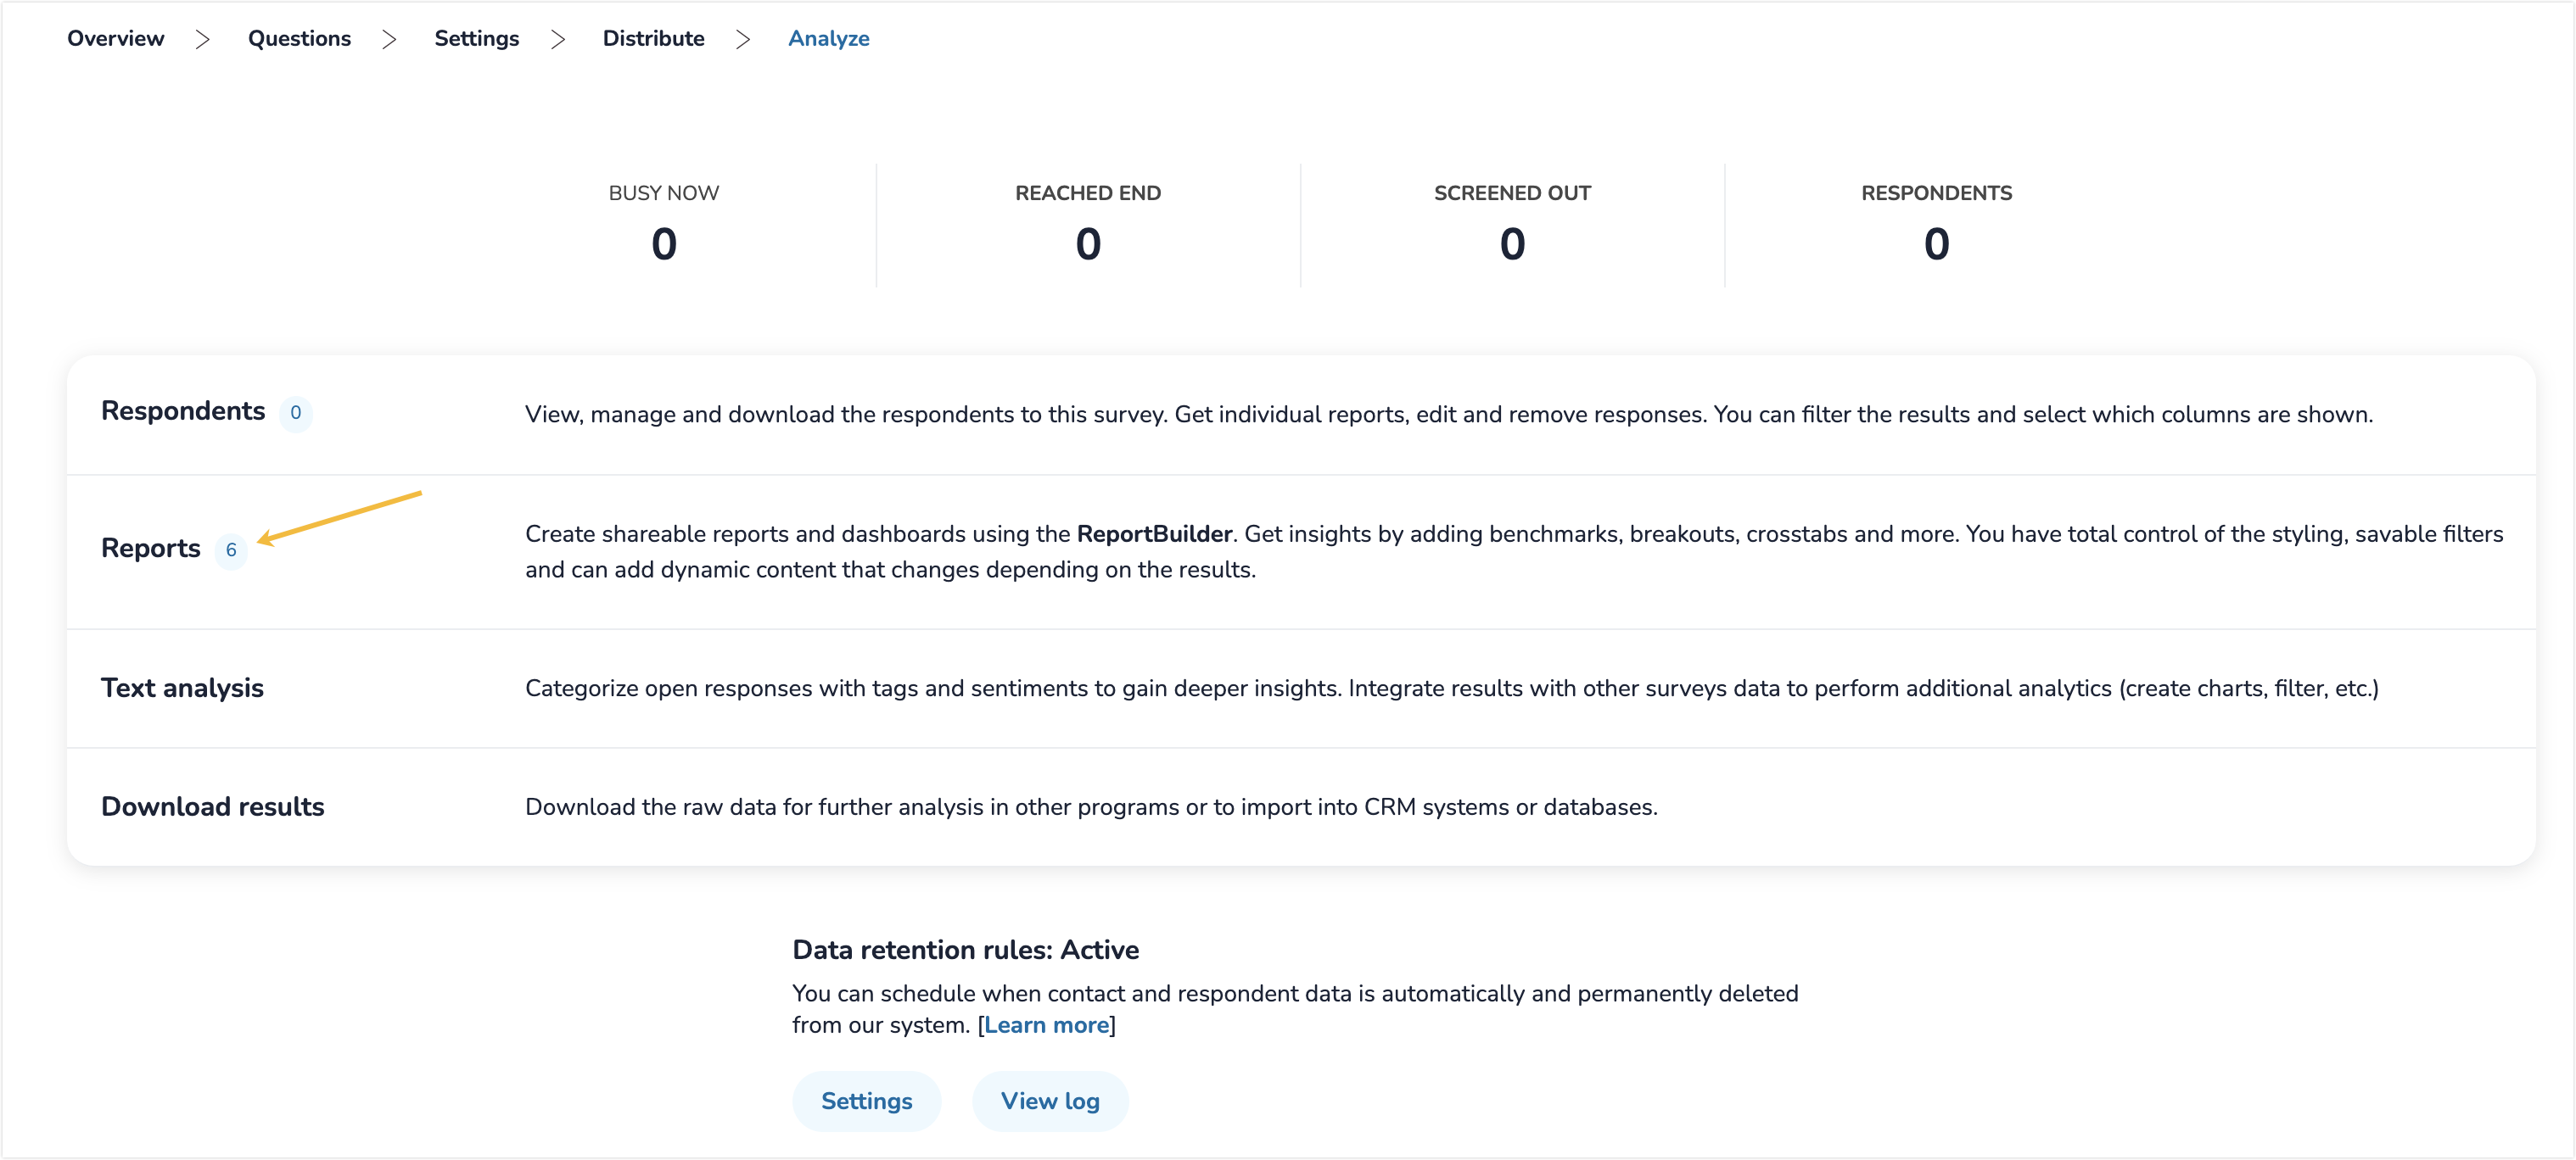Follow the Learn more link
Viewport: 2576px width, 1160px height.
click(x=1046, y=1025)
